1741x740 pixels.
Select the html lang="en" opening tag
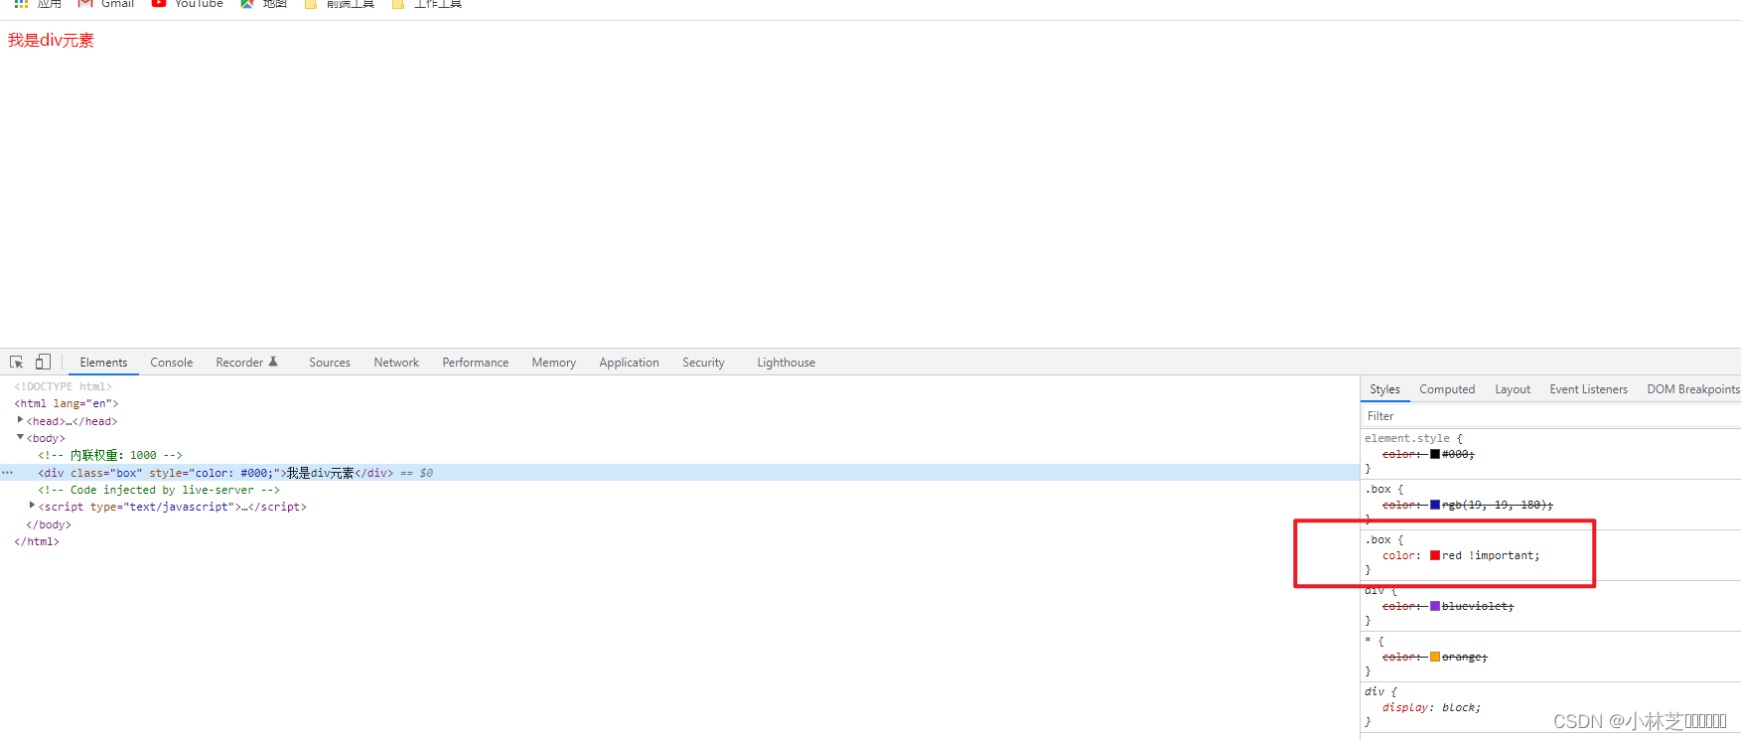pyautogui.click(x=67, y=403)
